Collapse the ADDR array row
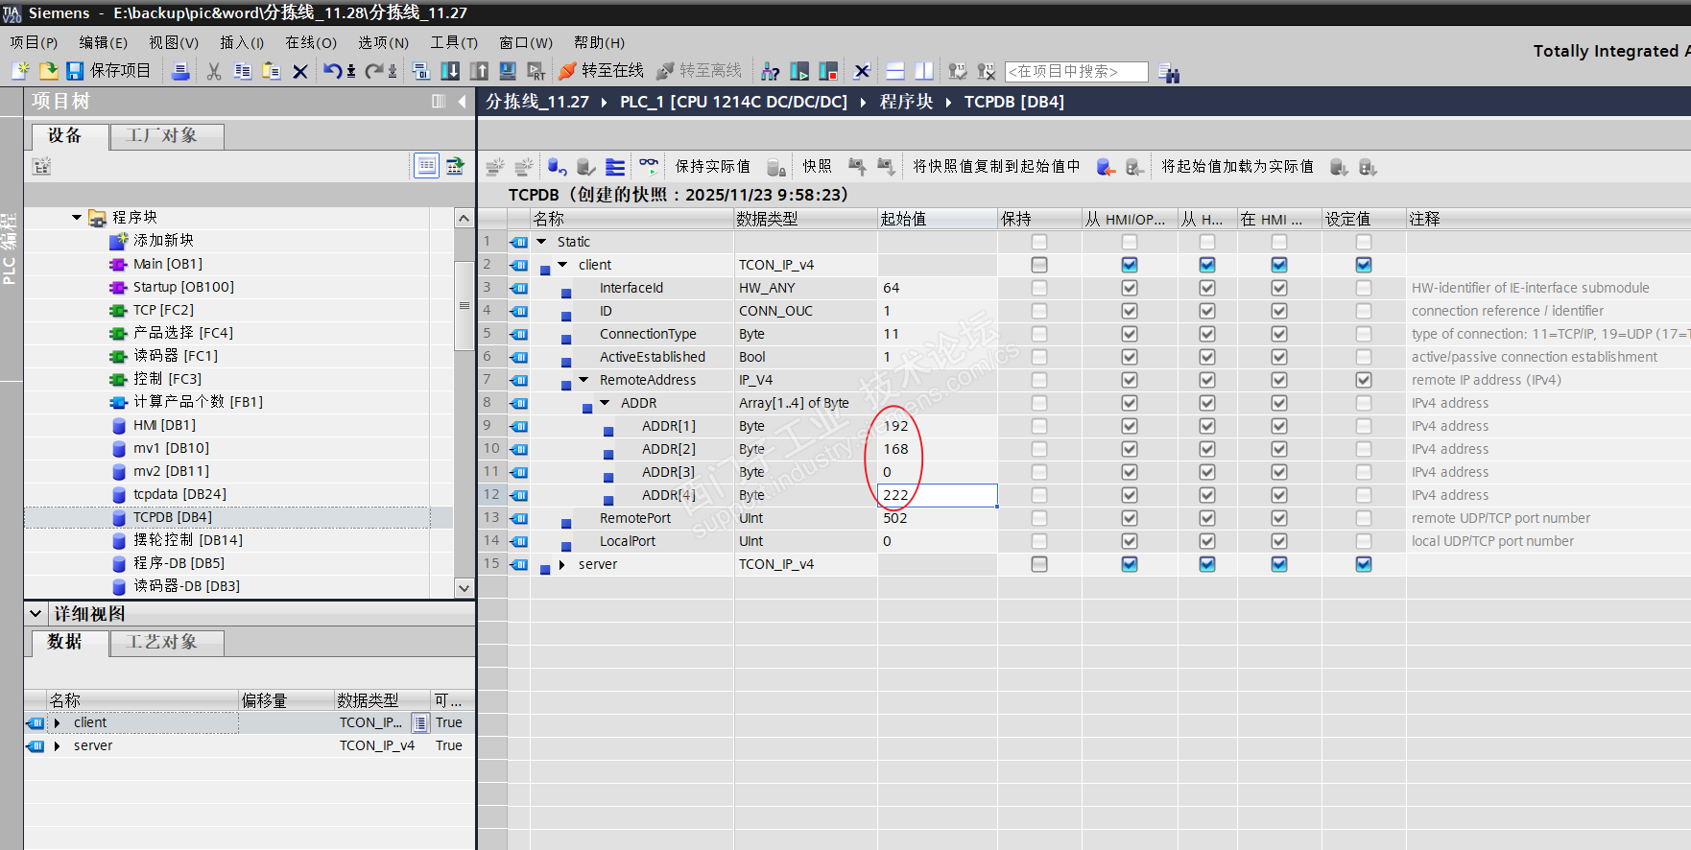1691x850 pixels. point(605,403)
